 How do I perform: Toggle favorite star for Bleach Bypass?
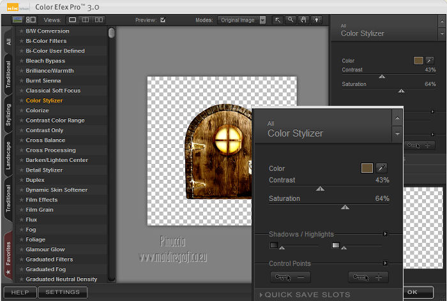[21, 61]
